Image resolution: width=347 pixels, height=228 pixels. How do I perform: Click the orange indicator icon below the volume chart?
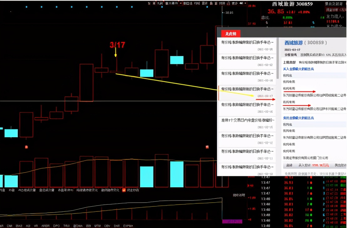[124, 190]
